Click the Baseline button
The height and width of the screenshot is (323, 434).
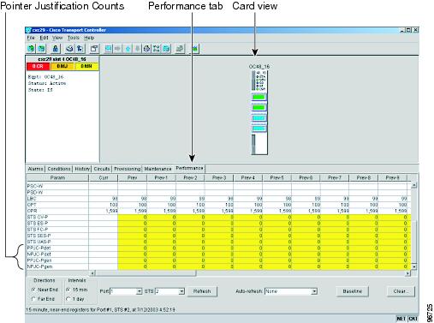(x=353, y=291)
